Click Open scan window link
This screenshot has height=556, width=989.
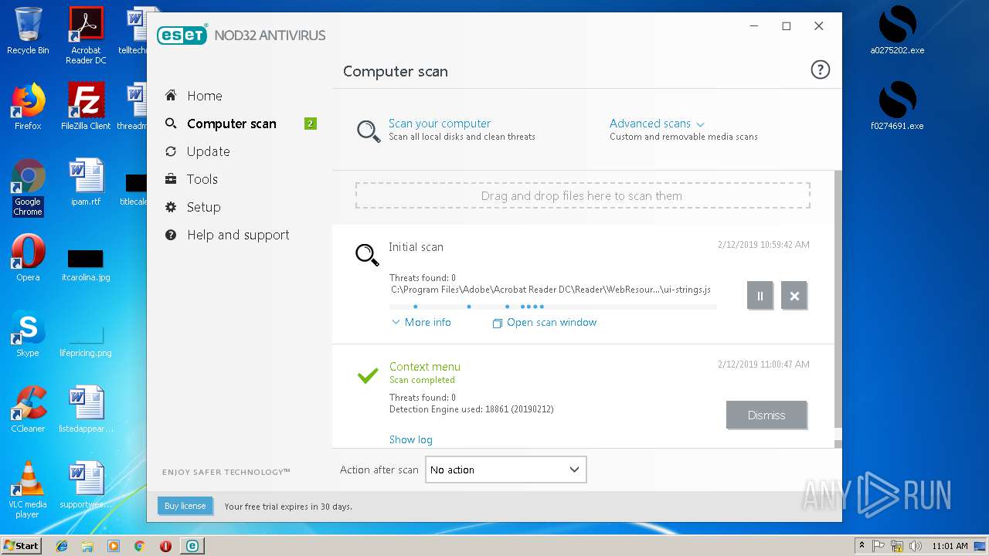[x=545, y=323]
